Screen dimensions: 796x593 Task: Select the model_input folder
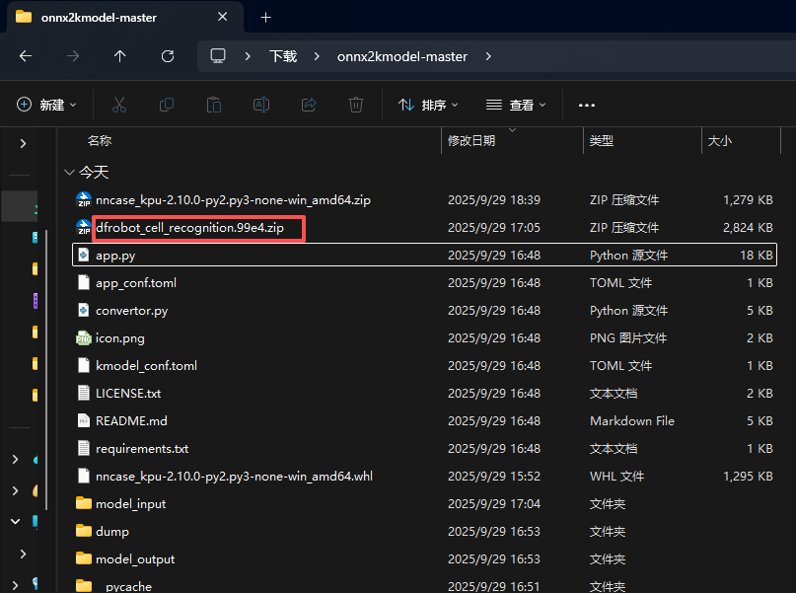(x=130, y=504)
